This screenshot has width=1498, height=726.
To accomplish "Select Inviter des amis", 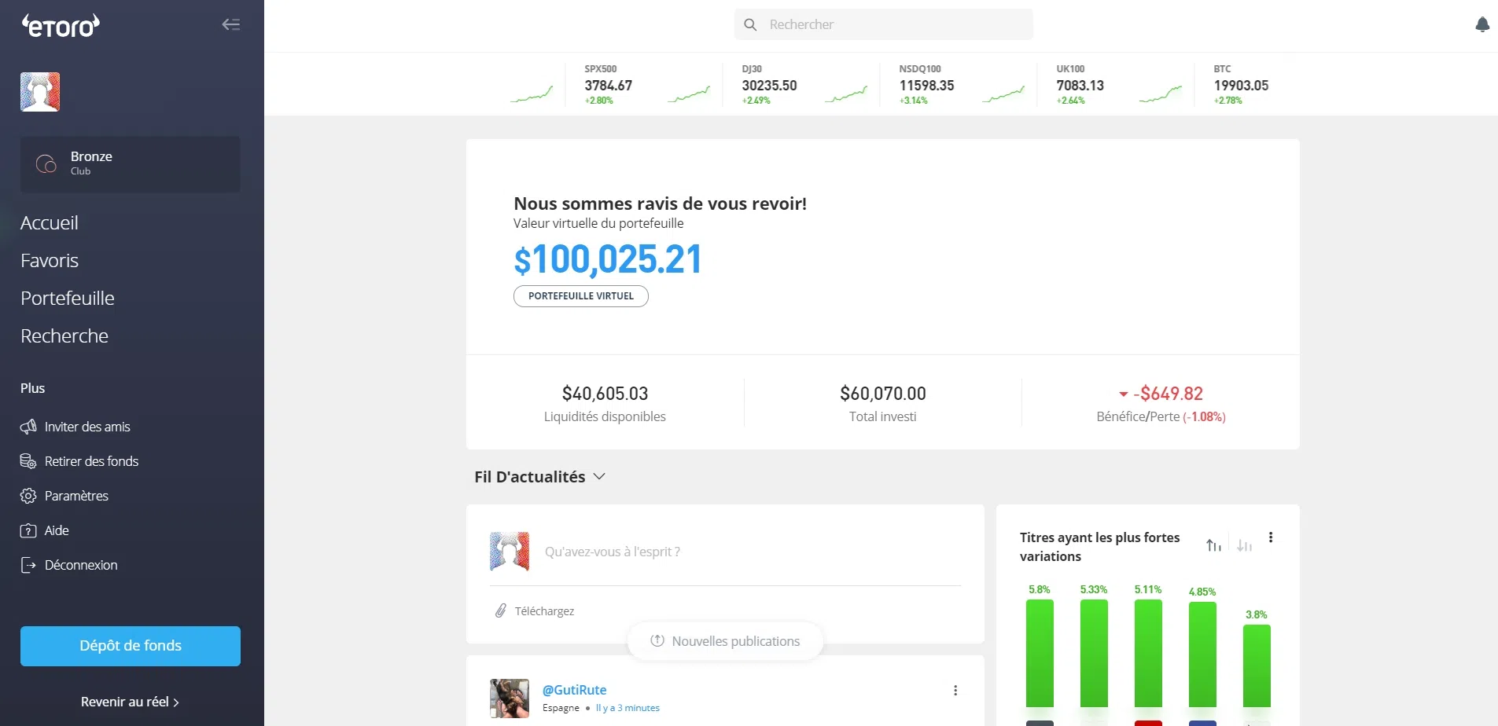I will (87, 427).
